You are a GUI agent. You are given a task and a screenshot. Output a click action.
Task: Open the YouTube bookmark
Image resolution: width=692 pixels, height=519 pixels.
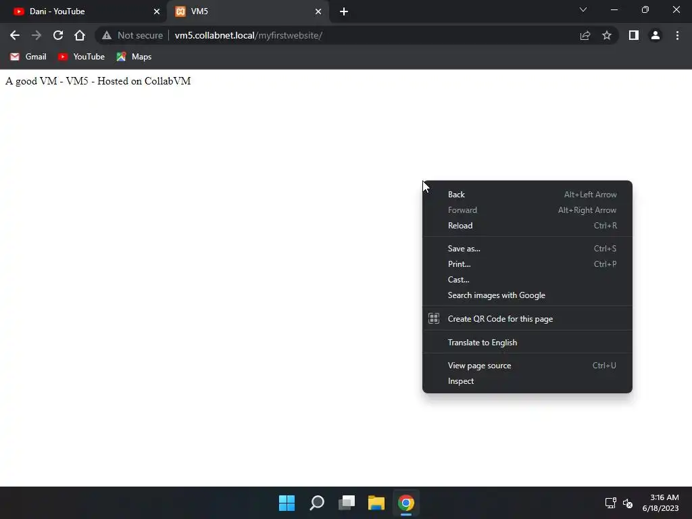(x=81, y=57)
